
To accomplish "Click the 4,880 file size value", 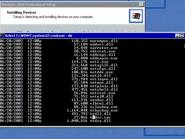I will (82, 58).
